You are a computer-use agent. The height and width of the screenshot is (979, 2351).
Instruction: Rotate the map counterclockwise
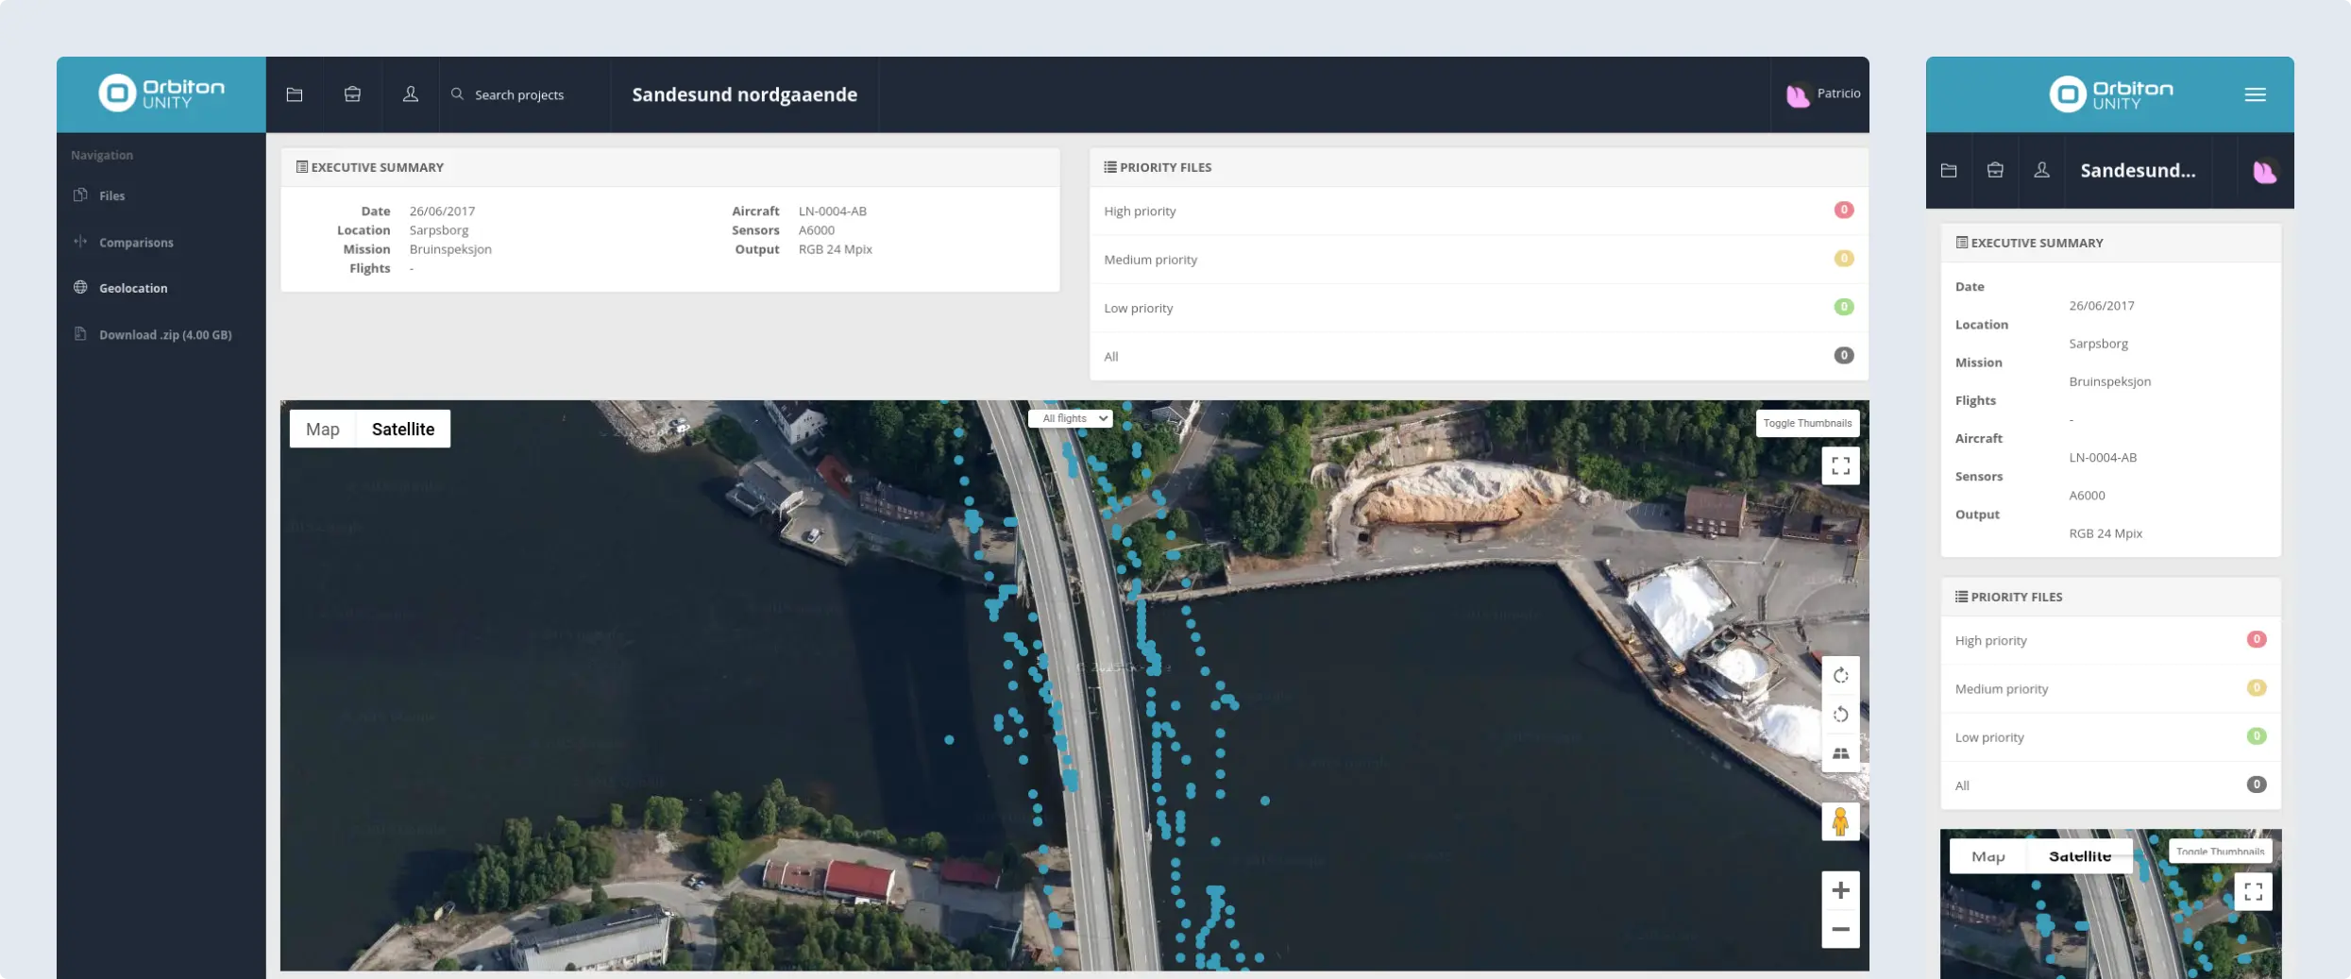[1840, 715]
